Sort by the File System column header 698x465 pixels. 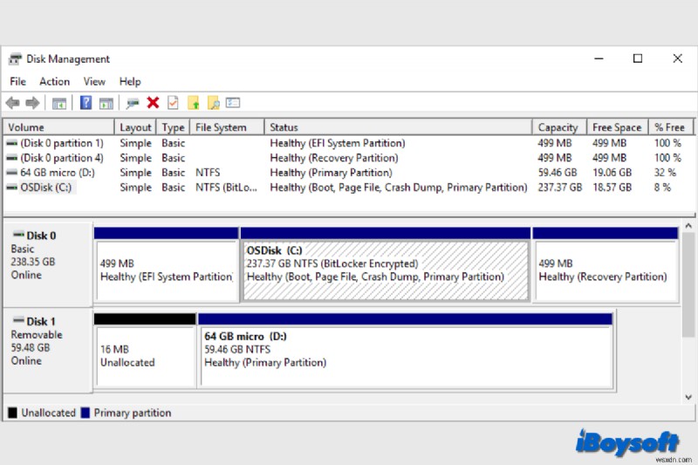[227, 127]
